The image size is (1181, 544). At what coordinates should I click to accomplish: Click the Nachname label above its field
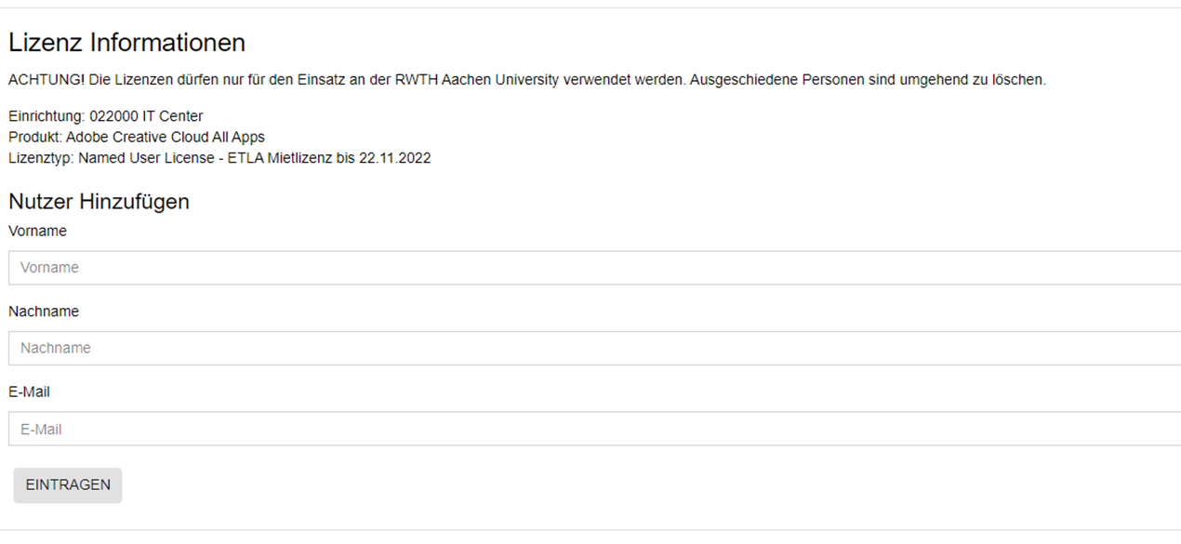(44, 312)
